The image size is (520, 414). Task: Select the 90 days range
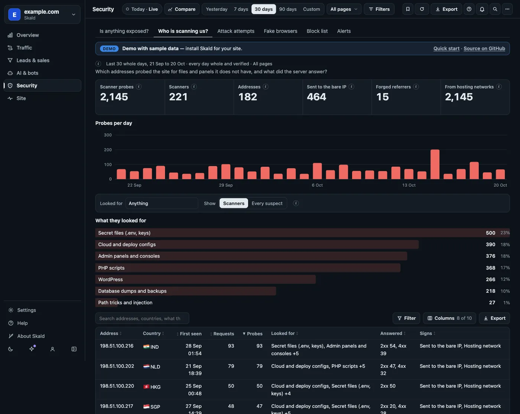[x=288, y=9]
